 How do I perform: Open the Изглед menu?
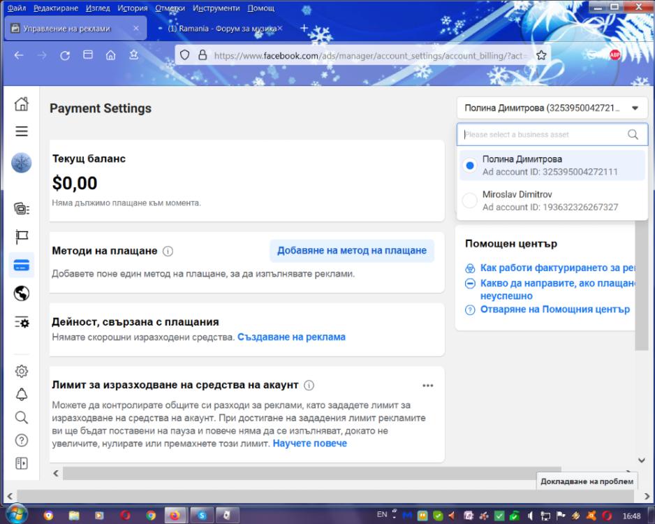(x=98, y=8)
